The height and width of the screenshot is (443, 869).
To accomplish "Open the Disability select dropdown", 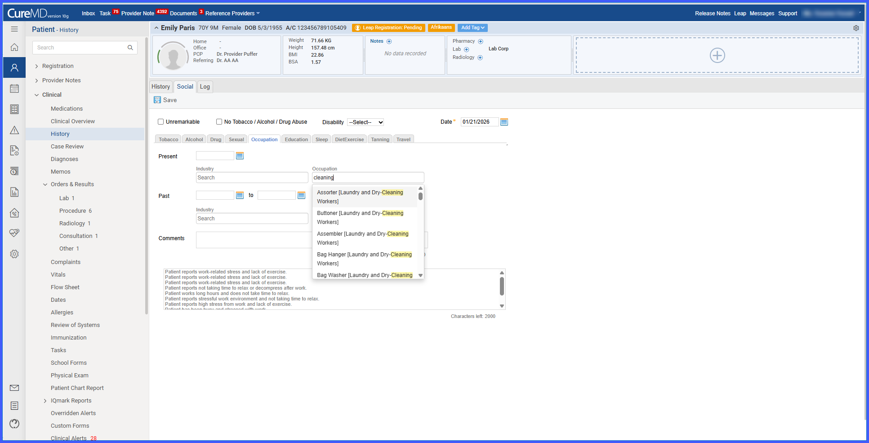I will (x=365, y=122).
